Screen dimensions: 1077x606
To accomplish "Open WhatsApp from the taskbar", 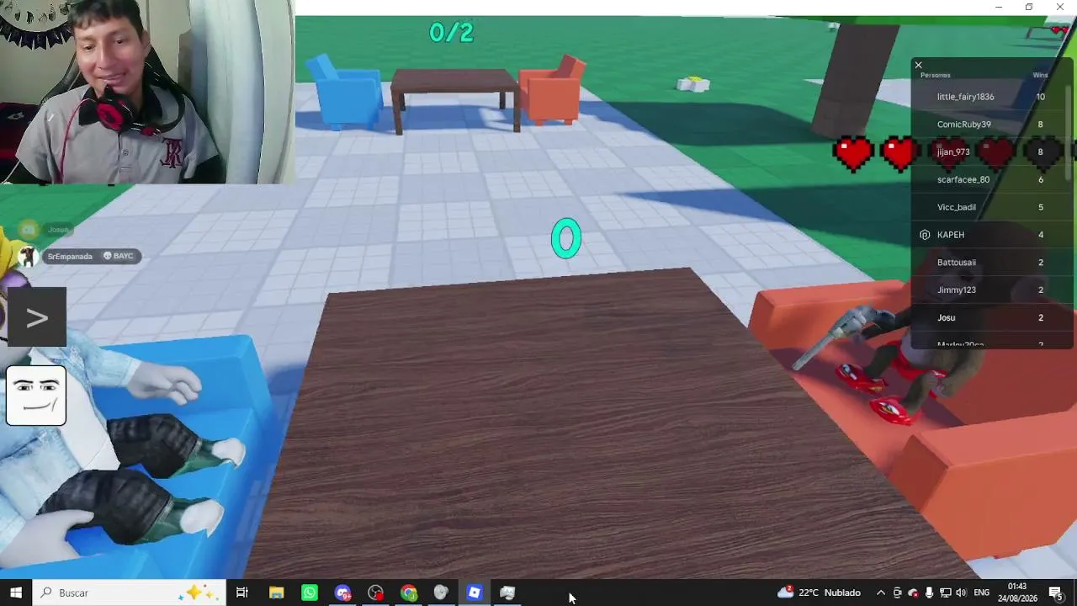I will tap(310, 593).
